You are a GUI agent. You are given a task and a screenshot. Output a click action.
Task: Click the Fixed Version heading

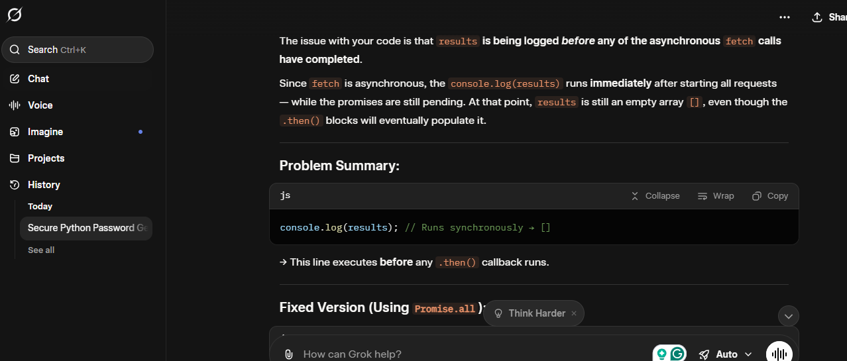pos(383,307)
